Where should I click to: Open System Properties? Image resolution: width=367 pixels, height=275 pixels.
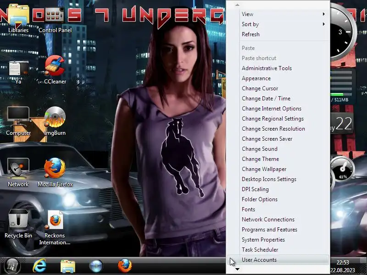pyautogui.click(x=284, y=239)
